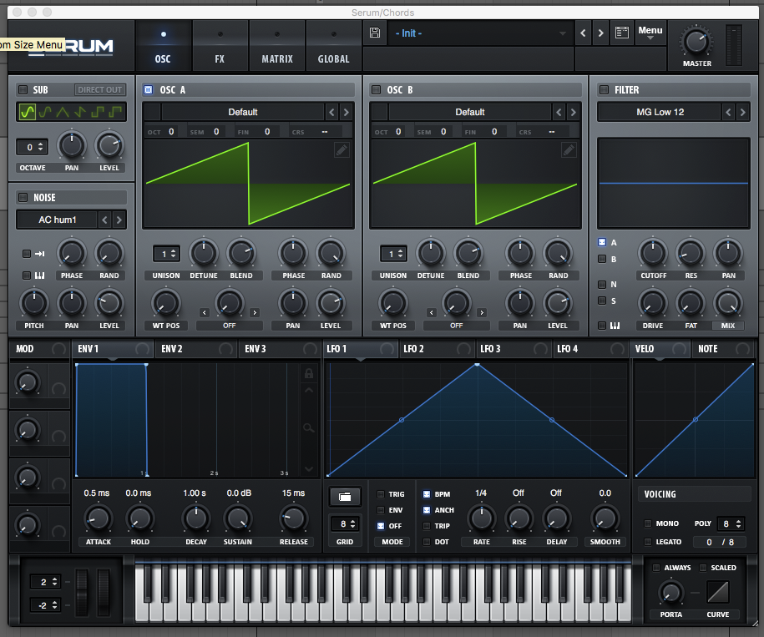Viewport: 764px width, 637px height.
Task: Select the sine wave shape in SUB
Action: pyautogui.click(x=28, y=112)
